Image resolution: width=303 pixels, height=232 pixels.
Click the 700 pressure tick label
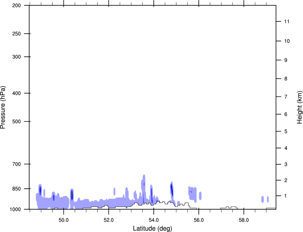point(16,164)
